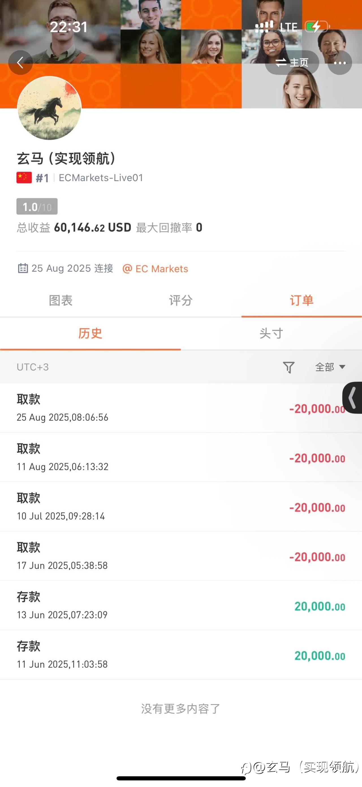This screenshot has width=362, height=787.
Task: Tap the 主页 switch button
Action: (x=292, y=63)
